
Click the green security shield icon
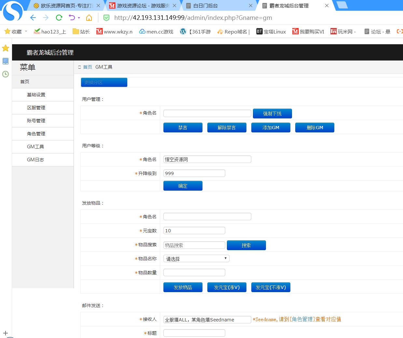pos(106,18)
